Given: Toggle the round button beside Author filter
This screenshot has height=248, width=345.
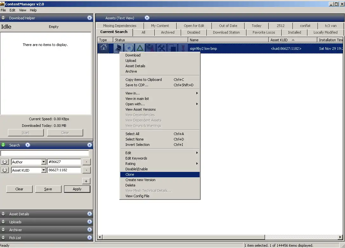Looking at the screenshot, I should 4,162.
